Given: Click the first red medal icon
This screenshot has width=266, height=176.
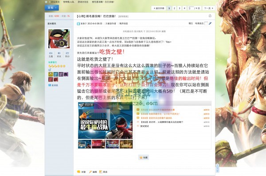Looking at the screenshot, I should (51, 79).
